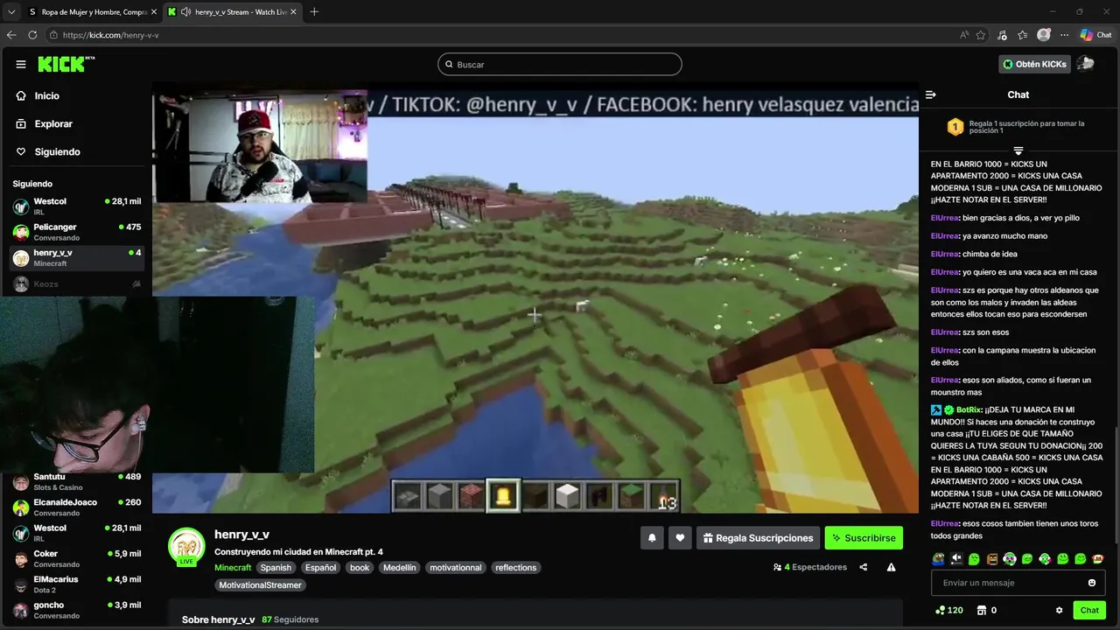Open the channel points shop icon
The width and height of the screenshot is (1120, 630).
click(x=982, y=610)
